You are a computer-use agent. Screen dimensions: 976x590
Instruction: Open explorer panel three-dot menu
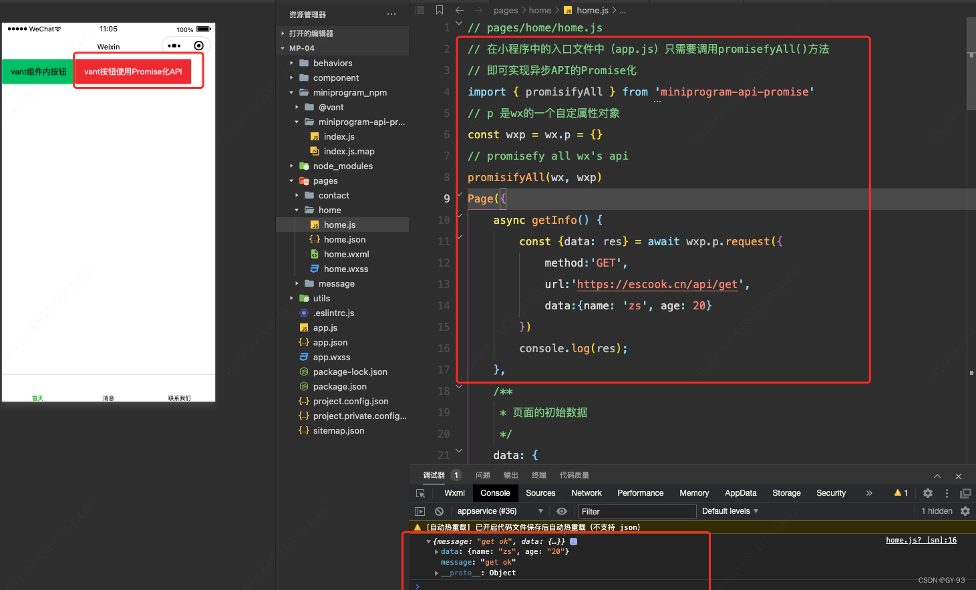click(391, 14)
